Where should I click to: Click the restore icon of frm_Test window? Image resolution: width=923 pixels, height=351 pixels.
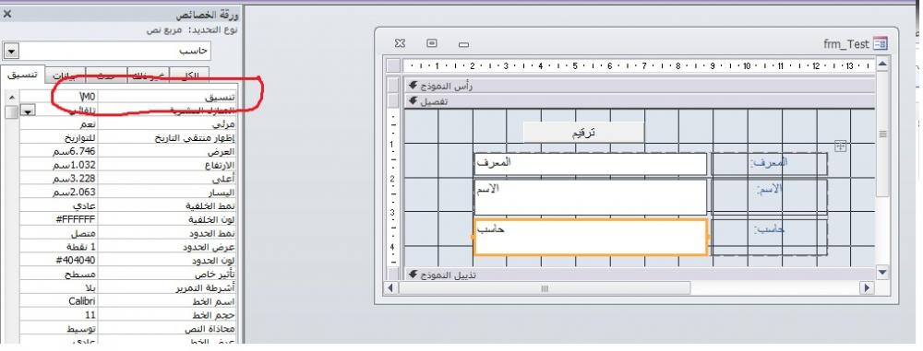432,43
